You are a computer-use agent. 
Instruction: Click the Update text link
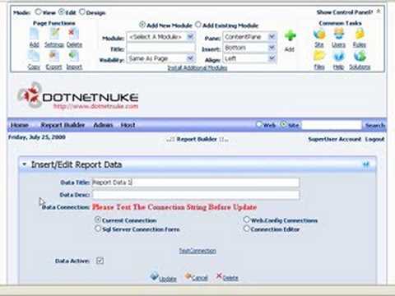(x=168, y=279)
